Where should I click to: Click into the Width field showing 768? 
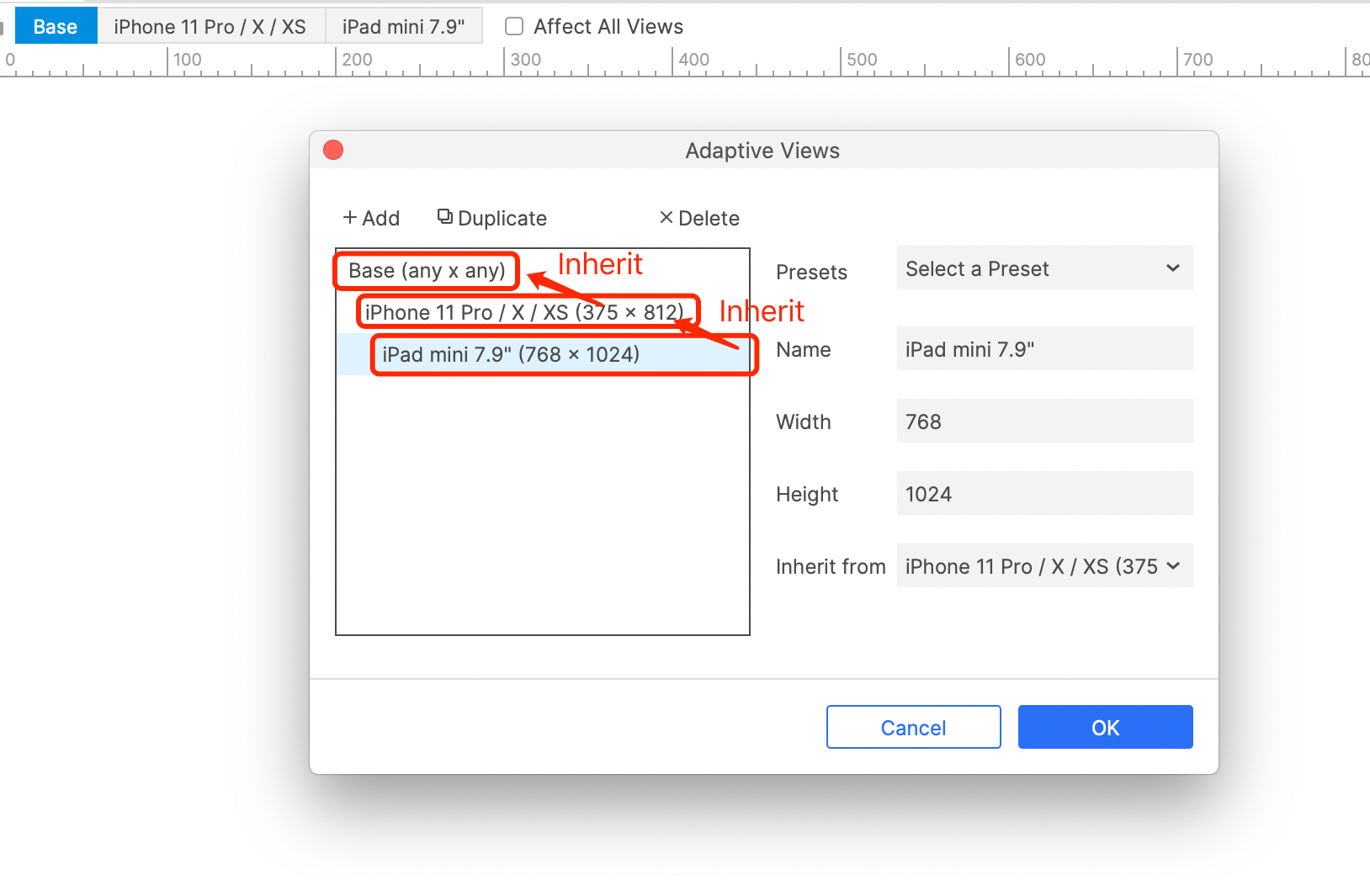point(1044,421)
